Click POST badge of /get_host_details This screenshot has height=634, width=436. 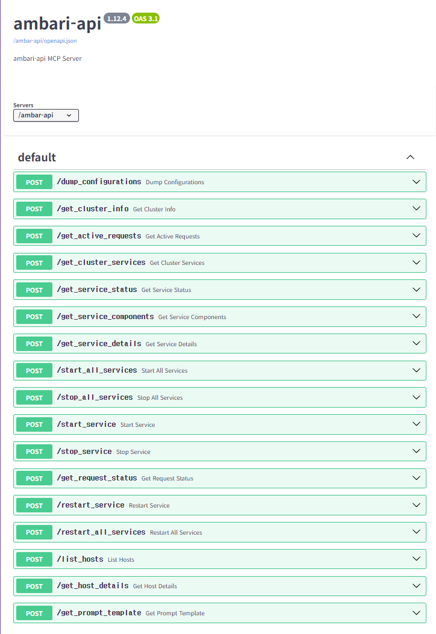tap(34, 586)
